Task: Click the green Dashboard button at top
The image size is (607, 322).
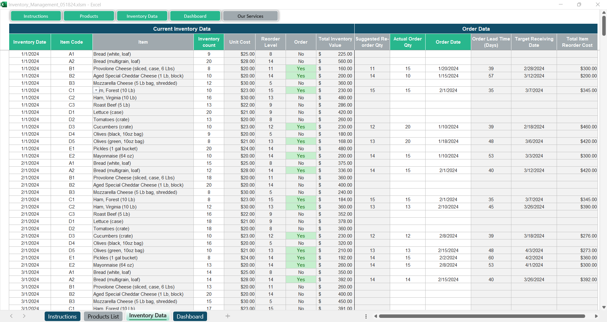Action: click(195, 16)
